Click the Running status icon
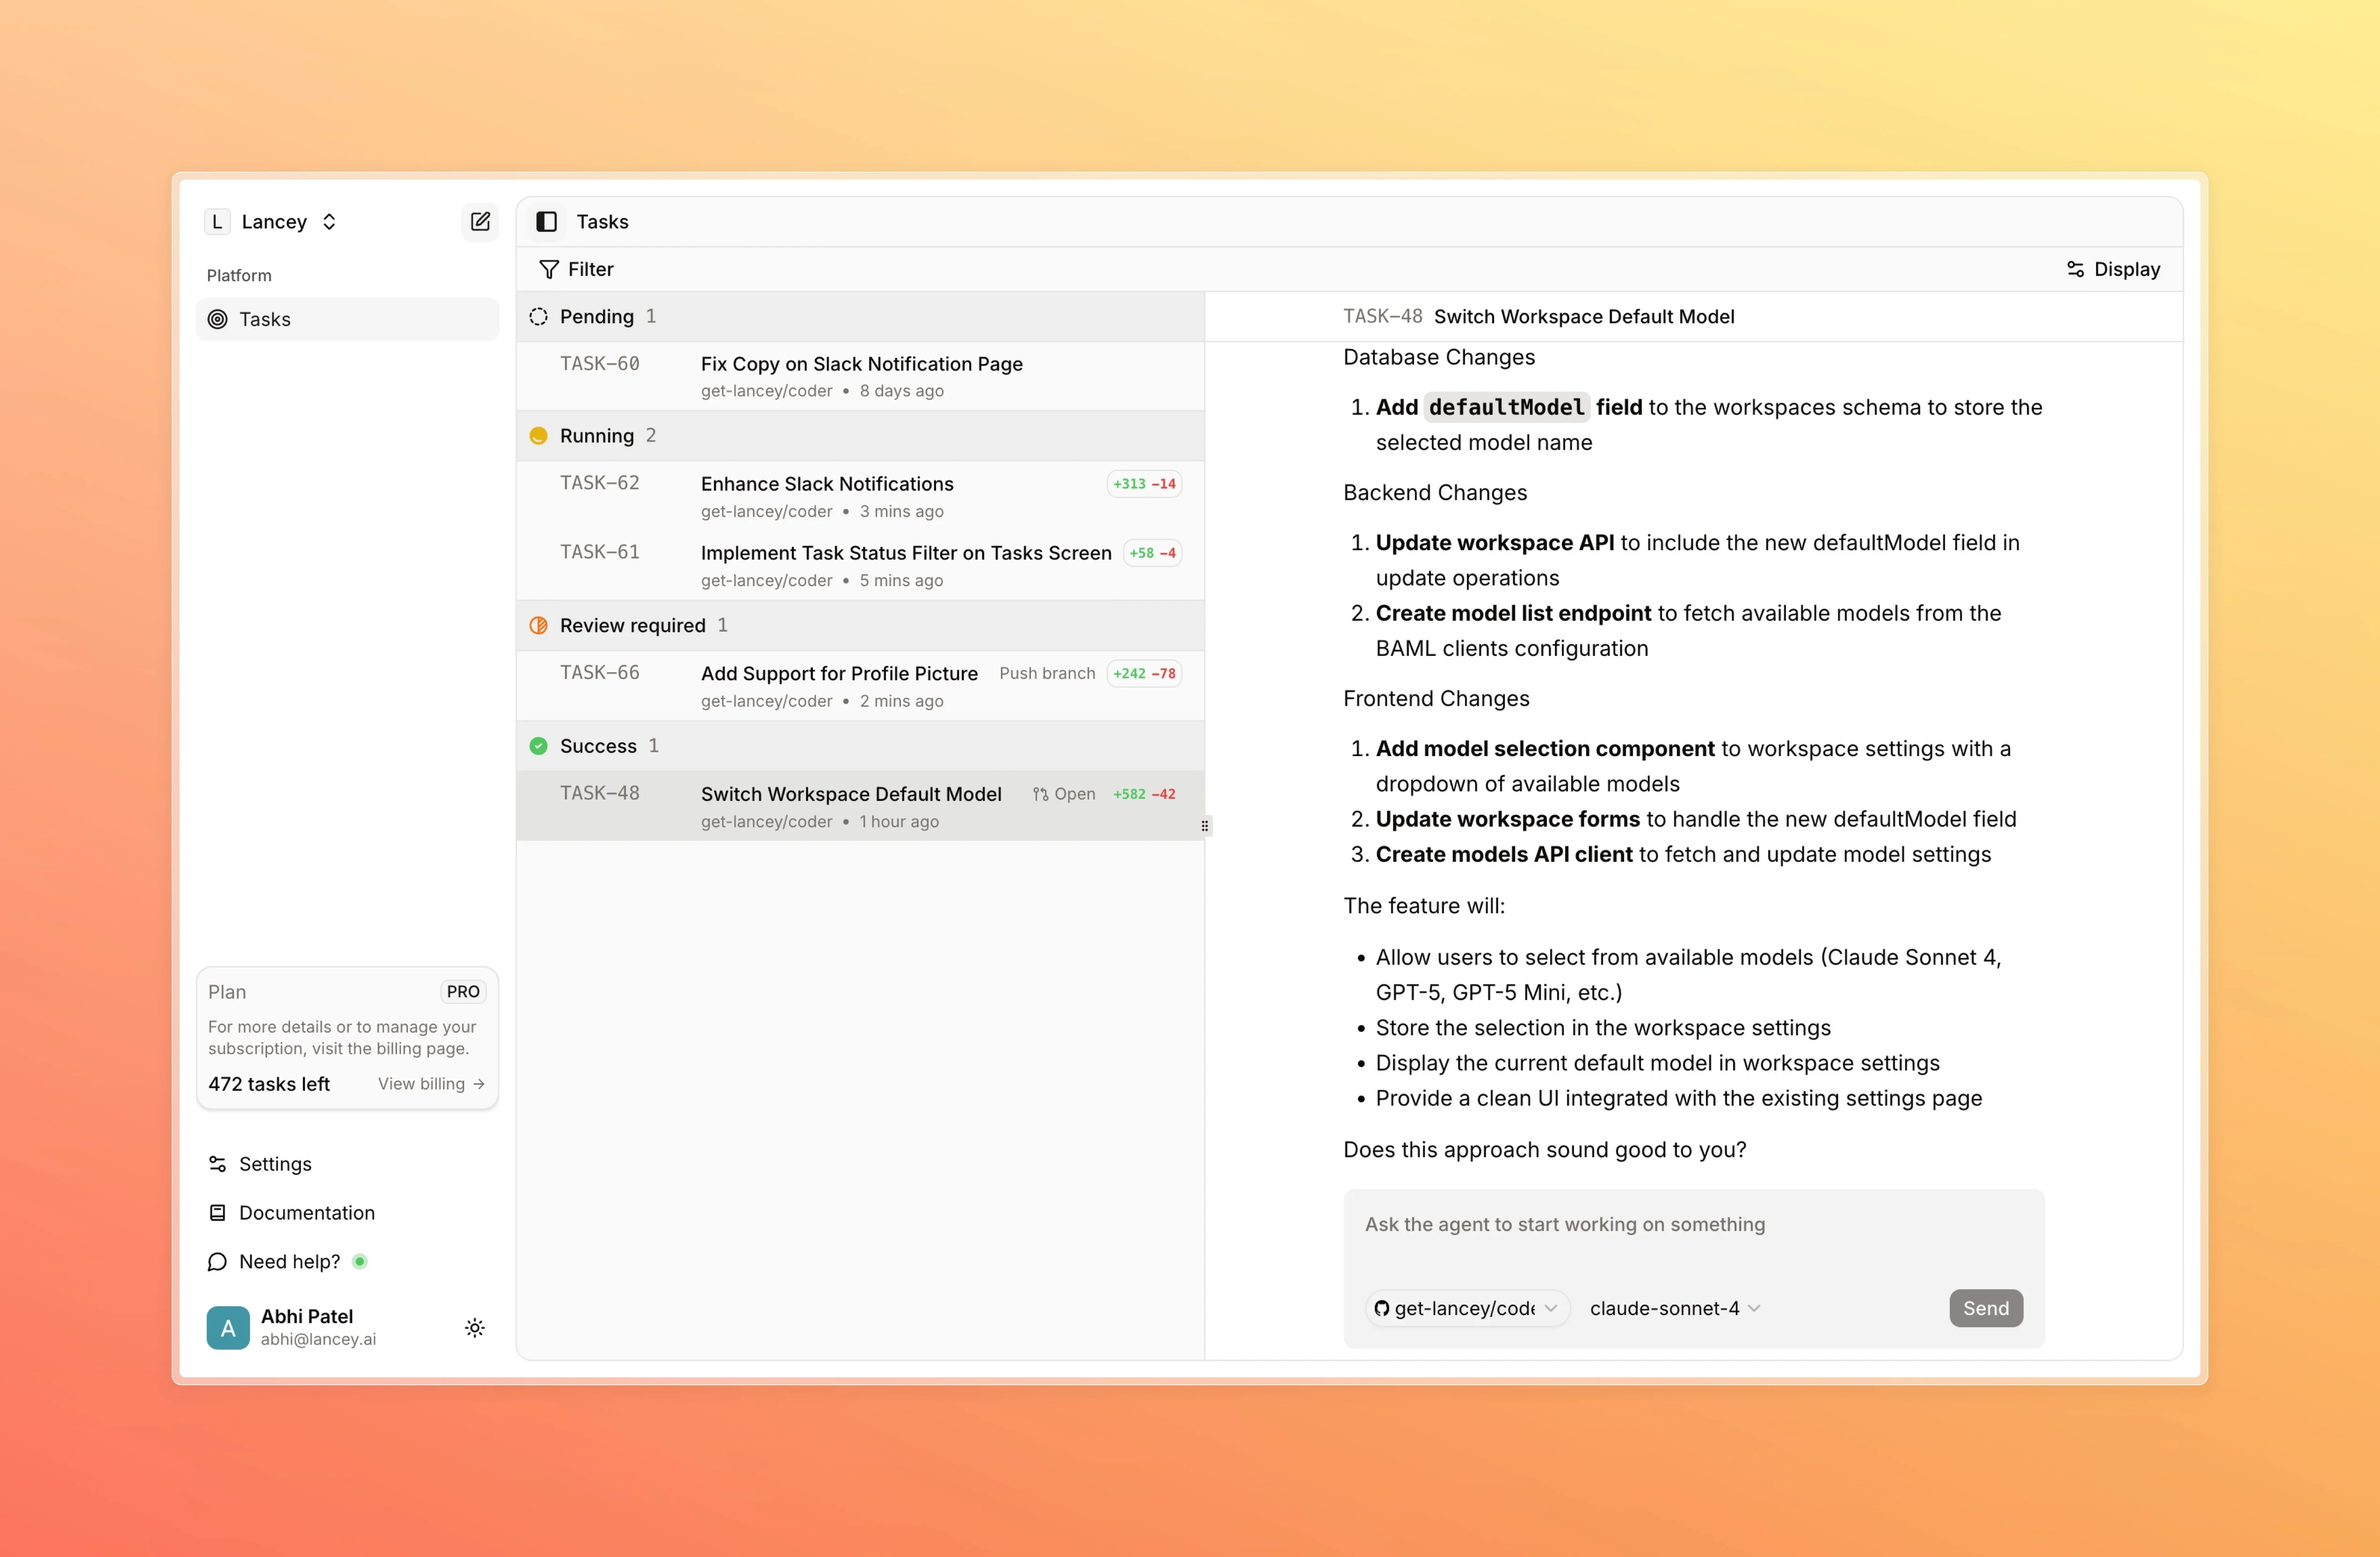Image resolution: width=2380 pixels, height=1557 pixels. coord(538,435)
